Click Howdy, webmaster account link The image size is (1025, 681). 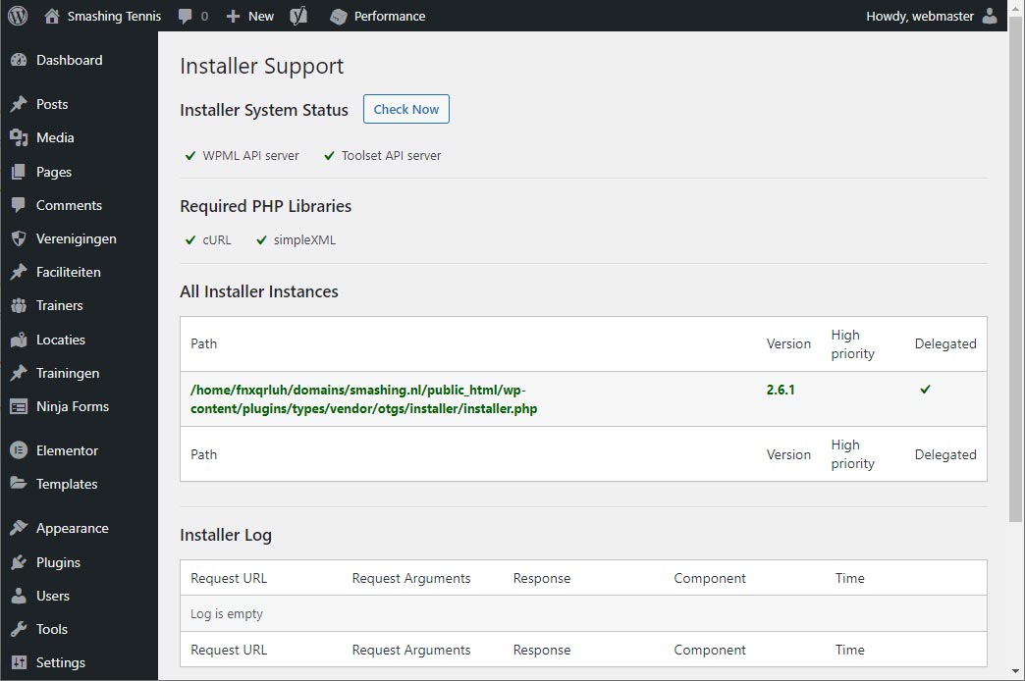coord(920,17)
